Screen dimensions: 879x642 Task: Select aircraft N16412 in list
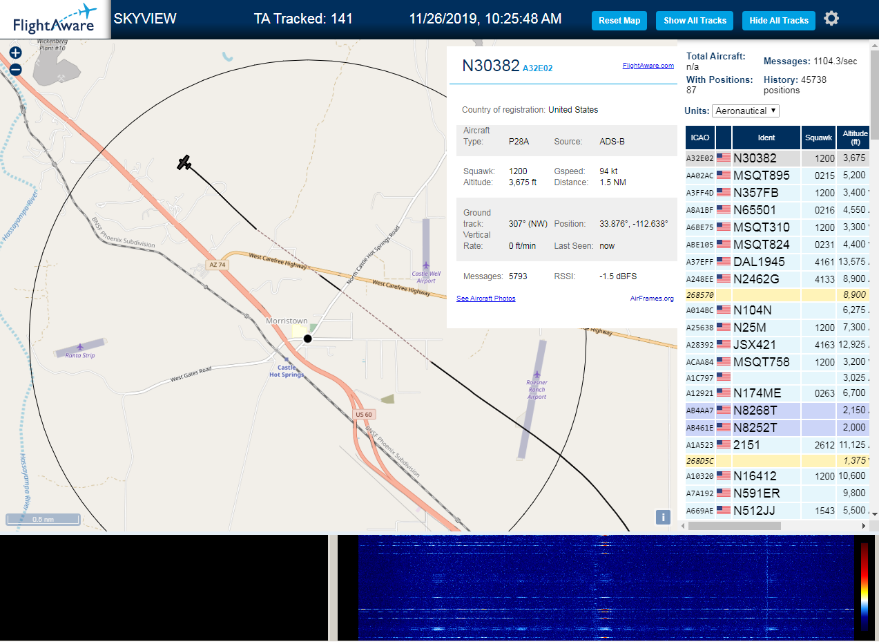pyautogui.click(x=777, y=476)
